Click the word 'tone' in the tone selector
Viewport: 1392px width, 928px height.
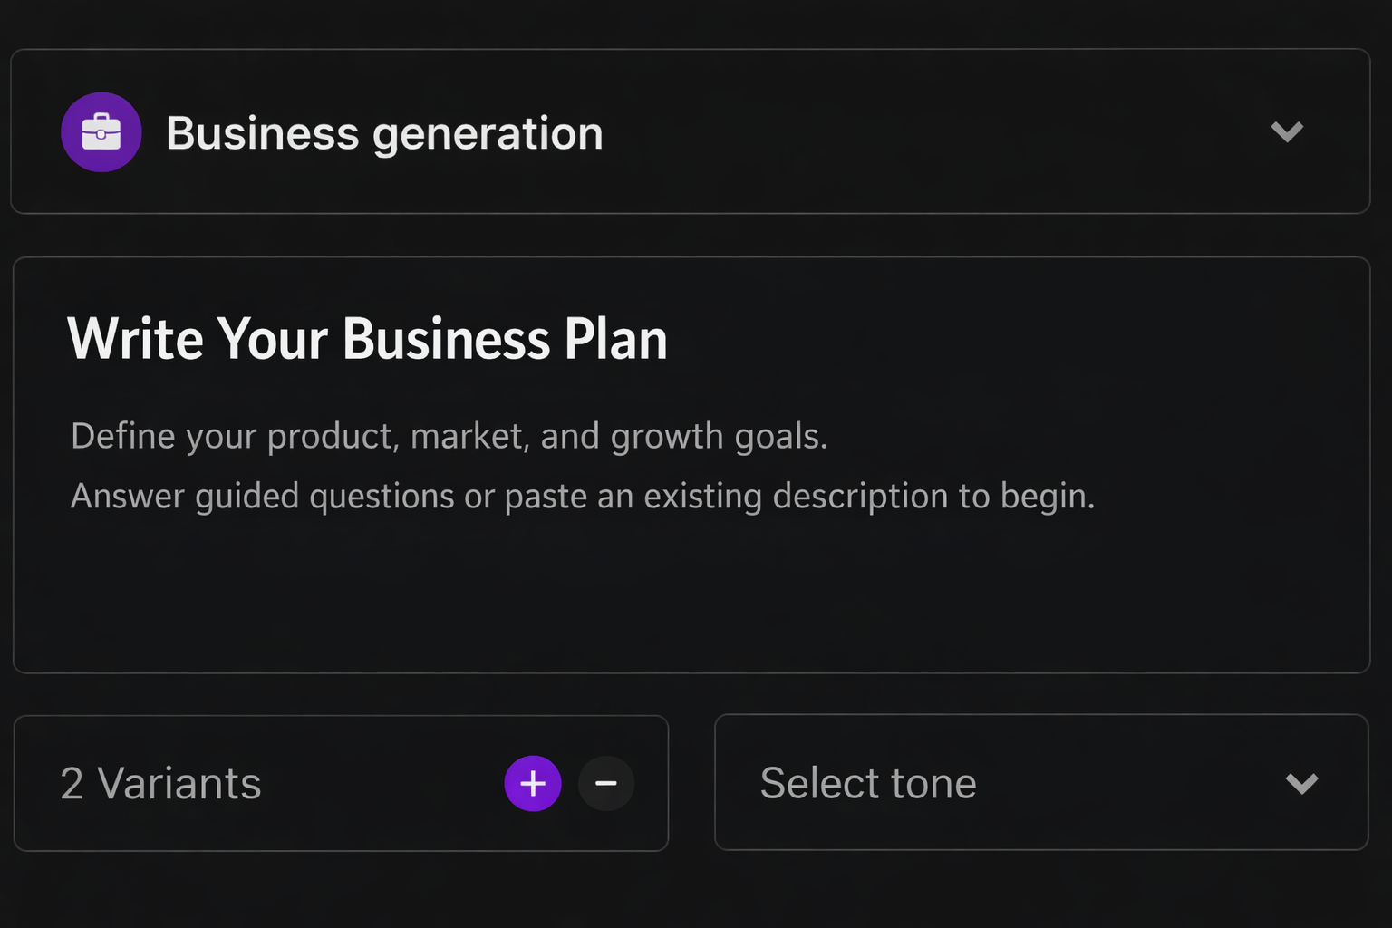[933, 783]
